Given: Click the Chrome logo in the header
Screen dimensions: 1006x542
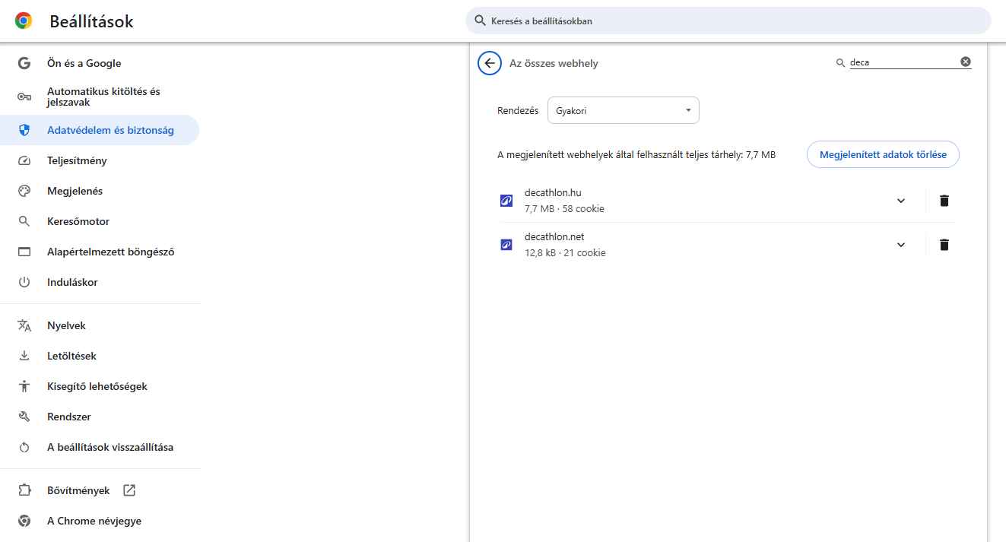Looking at the screenshot, I should (x=24, y=21).
